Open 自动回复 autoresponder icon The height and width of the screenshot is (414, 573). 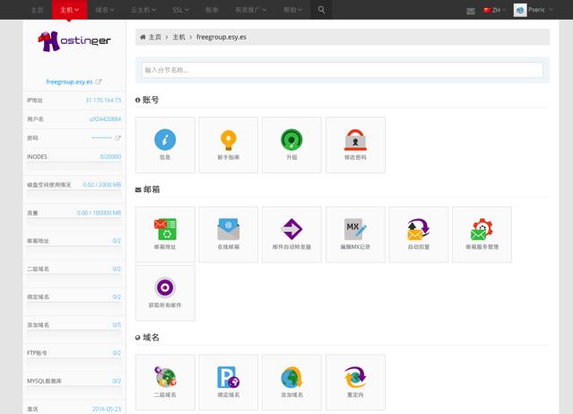coord(419,232)
